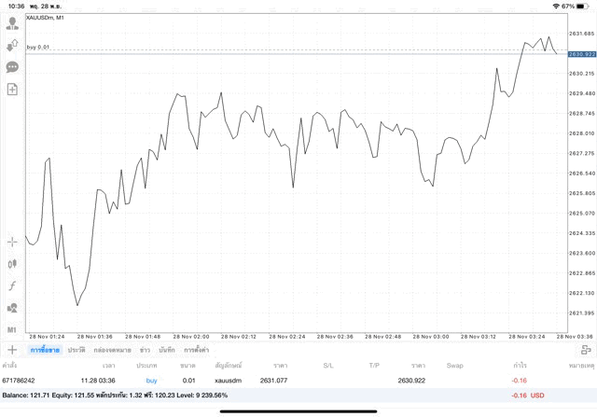Image resolution: width=597 pixels, height=417 pixels.
Task: Open the M1 timeframe selector
Action: (12, 329)
